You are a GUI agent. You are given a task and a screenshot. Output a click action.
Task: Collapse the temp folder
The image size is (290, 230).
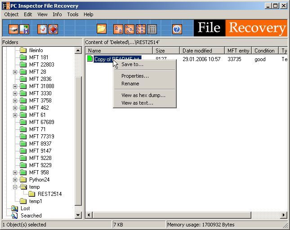coord(15,187)
